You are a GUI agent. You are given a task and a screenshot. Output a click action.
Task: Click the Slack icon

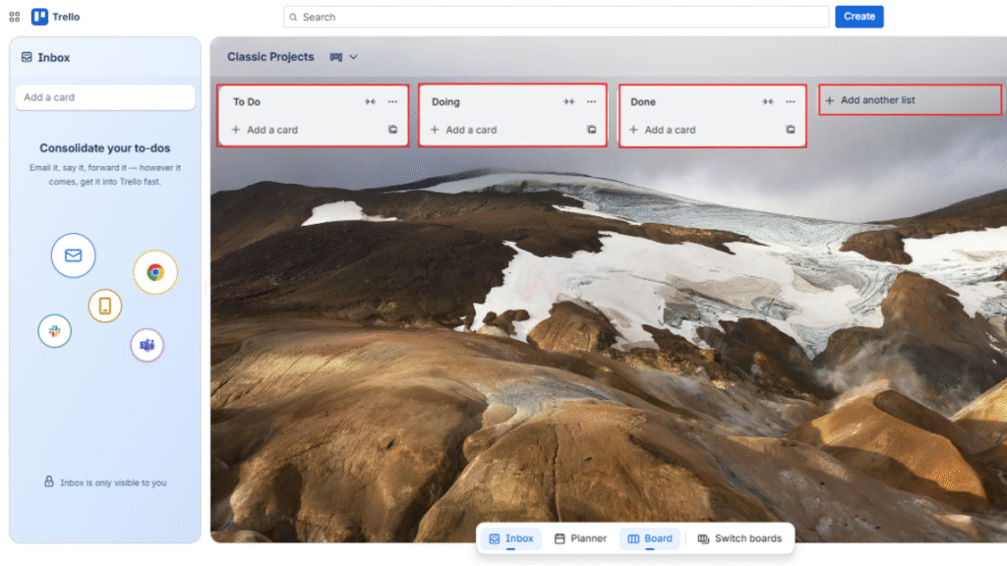click(x=54, y=331)
